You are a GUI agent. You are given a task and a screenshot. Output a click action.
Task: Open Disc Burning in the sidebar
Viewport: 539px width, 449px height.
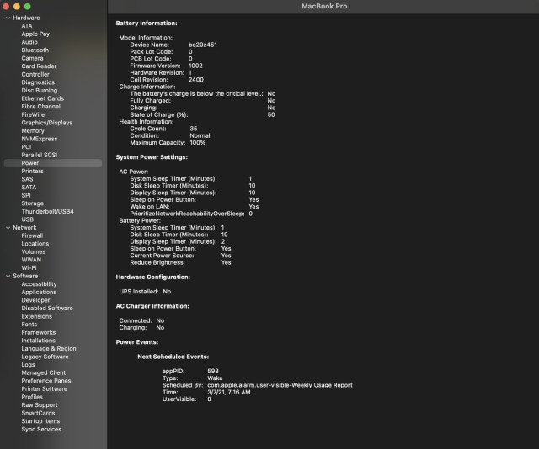point(40,91)
